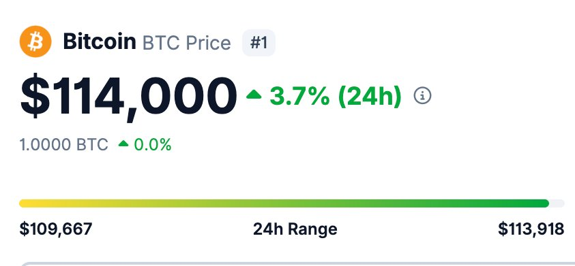
Task: Click the BTC Price label
Action: (x=187, y=43)
